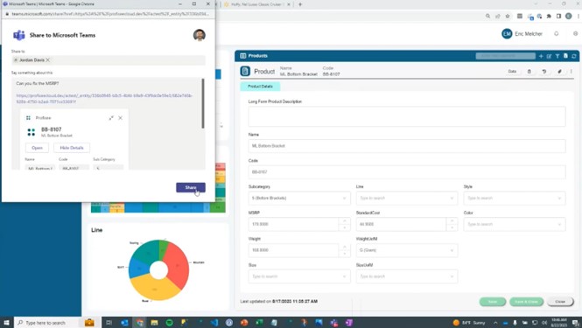The width and height of the screenshot is (582, 328).
Task: Click the MSRP stepper arrows
Action: (x=345, y=224)
